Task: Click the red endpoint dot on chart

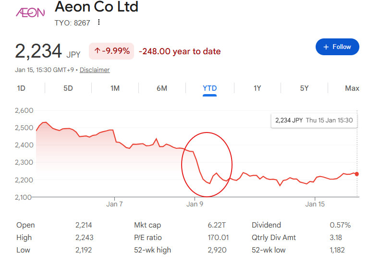Action: [357, 174]
